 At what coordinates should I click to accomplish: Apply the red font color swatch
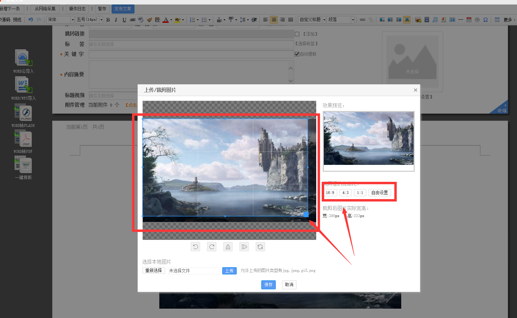pos(166,20)
